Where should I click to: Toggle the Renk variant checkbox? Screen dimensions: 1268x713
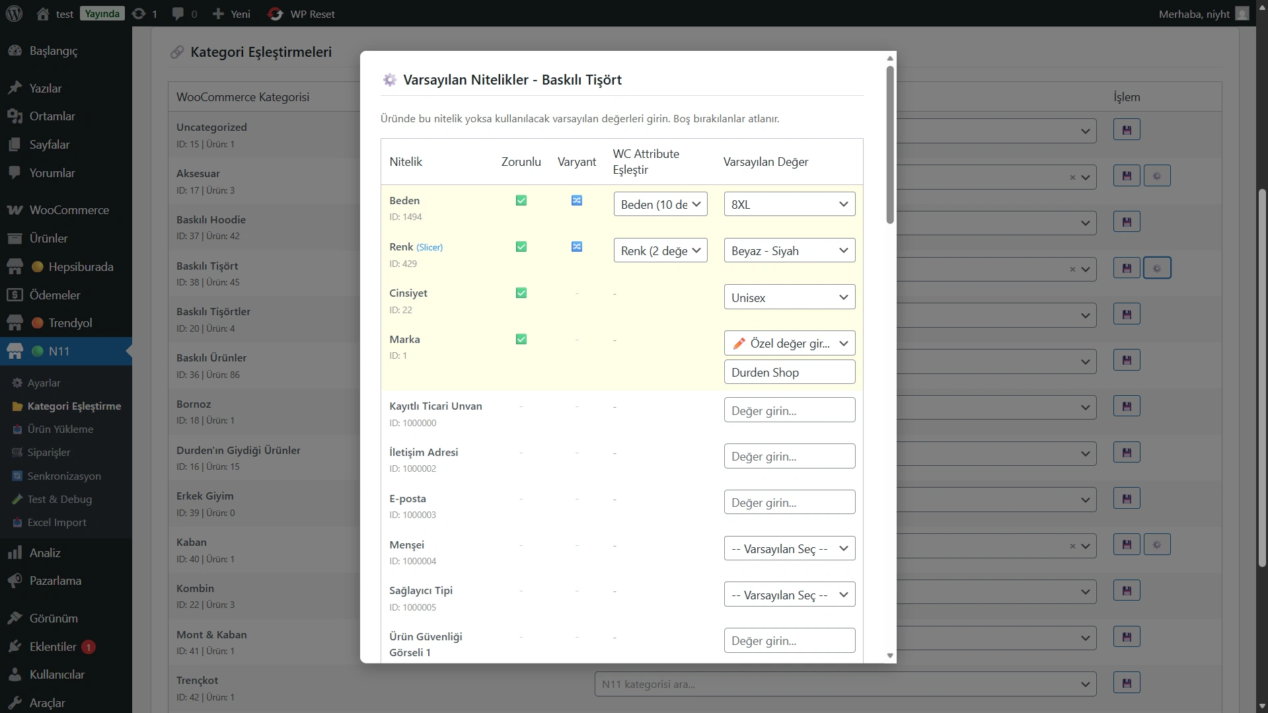pos(577,247)
